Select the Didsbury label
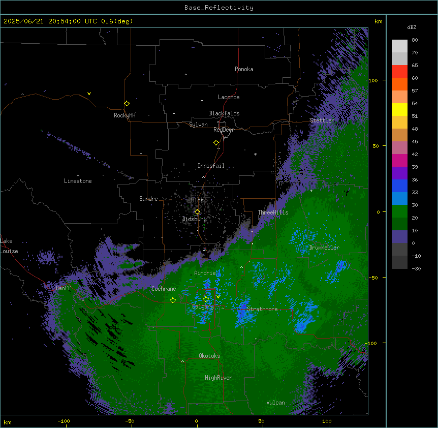 [195, 219]
